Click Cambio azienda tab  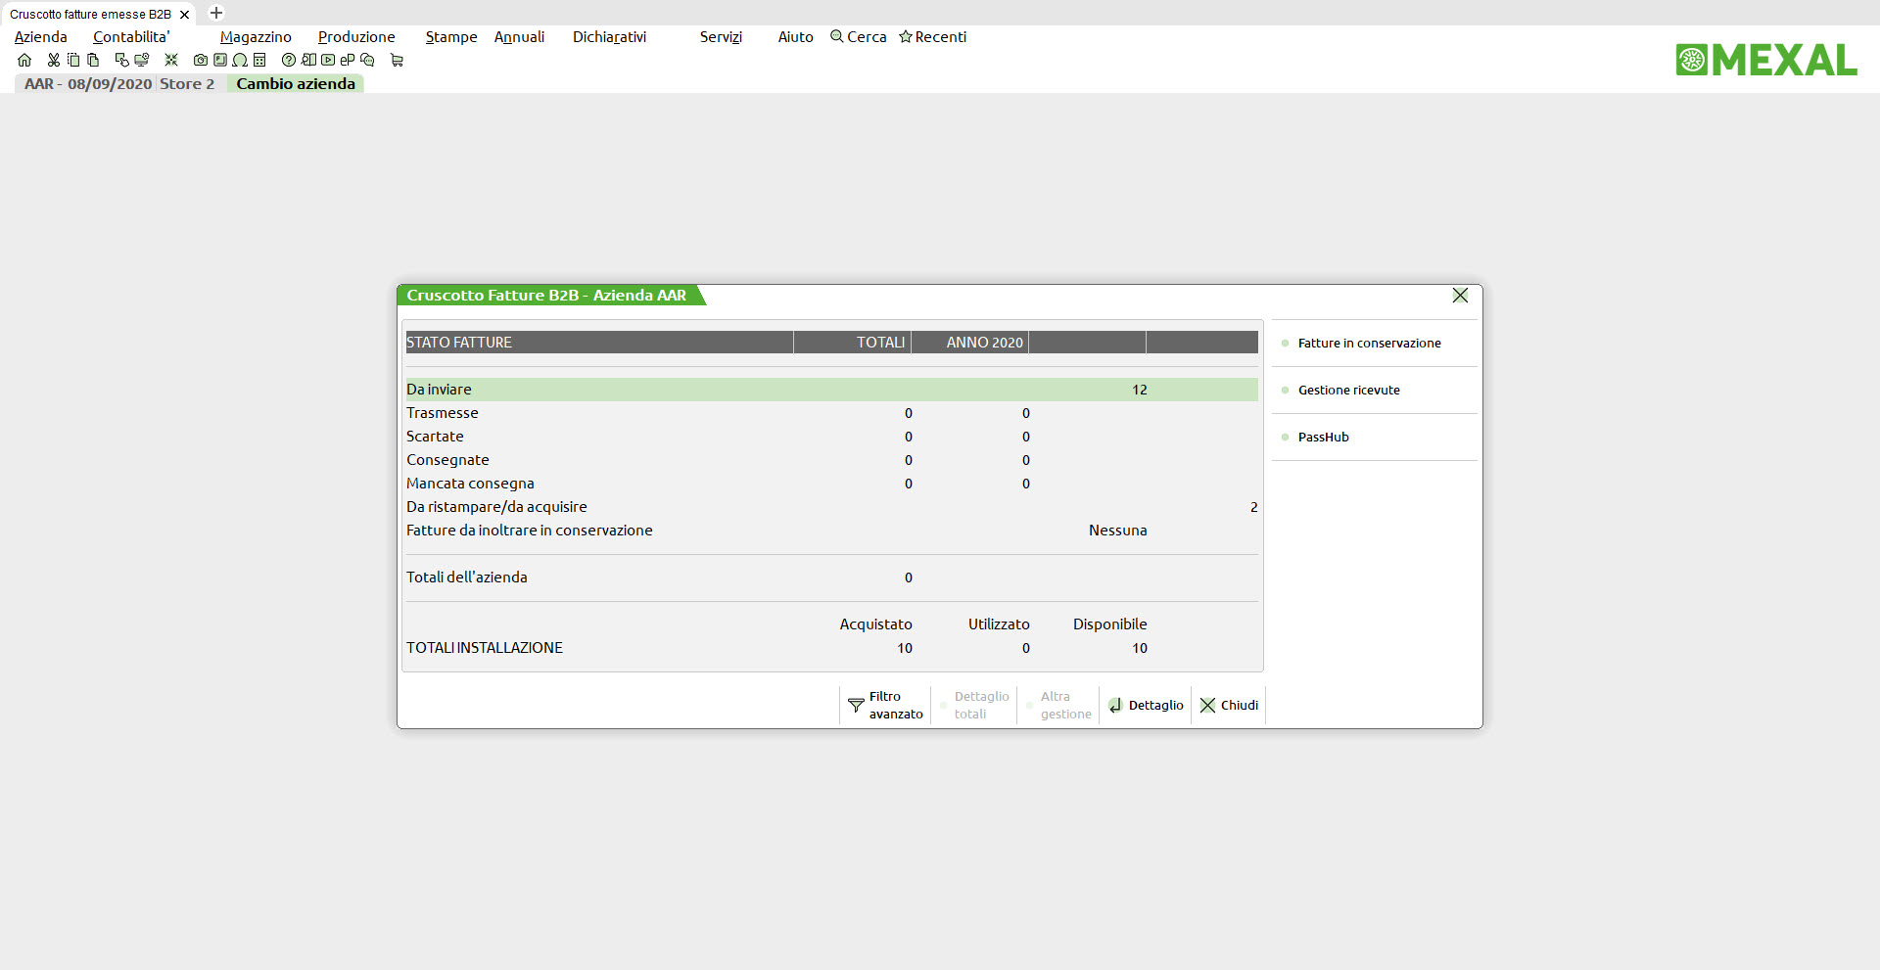pos(296,84)
